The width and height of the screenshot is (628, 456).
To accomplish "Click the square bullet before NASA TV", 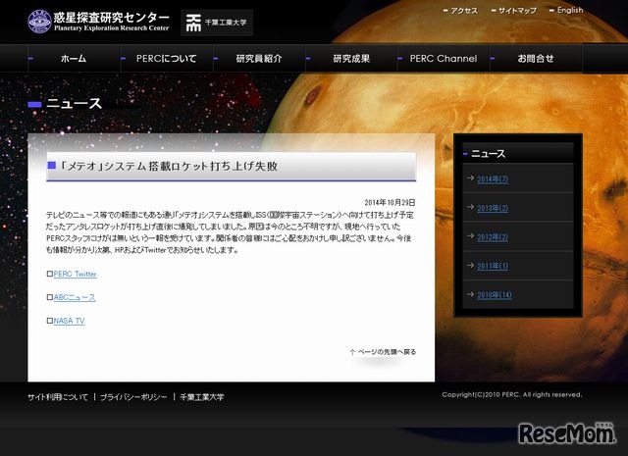I will [x=50, y=321].
